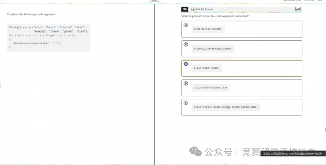
Task: Click inside the Java code segment block
Action: 49,37
